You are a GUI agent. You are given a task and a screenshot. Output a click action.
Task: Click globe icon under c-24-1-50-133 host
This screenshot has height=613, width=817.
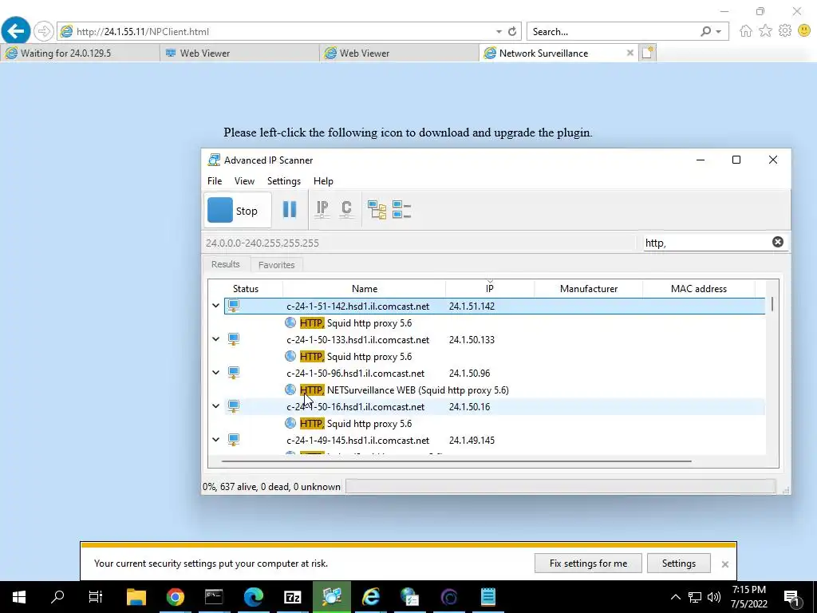(x=290, y=356)
